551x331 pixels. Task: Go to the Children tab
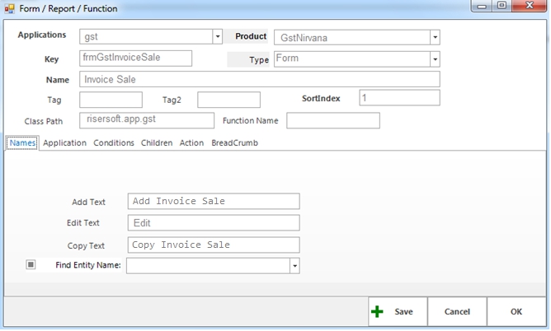pyautogui.click(x=157, y=143)
